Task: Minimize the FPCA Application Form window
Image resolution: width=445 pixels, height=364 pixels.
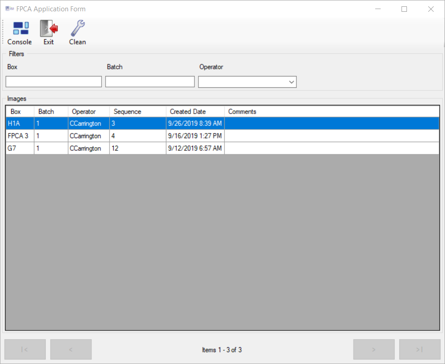Action: click(x=378, y=9)
